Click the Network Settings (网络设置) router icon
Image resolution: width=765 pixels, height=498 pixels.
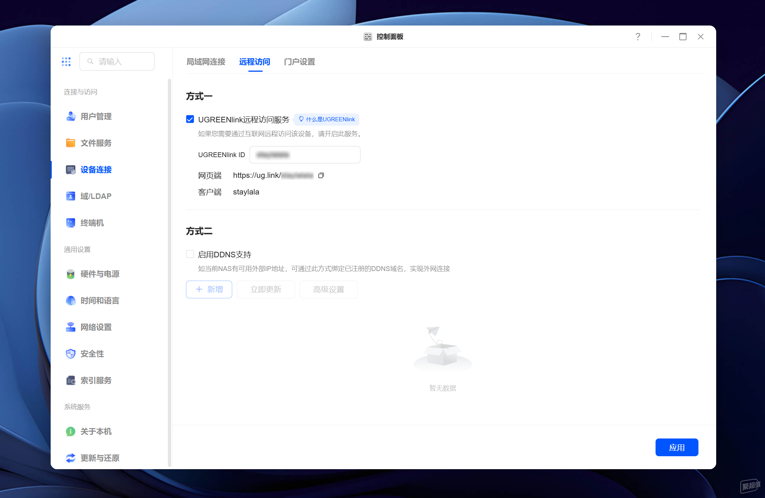71,327
